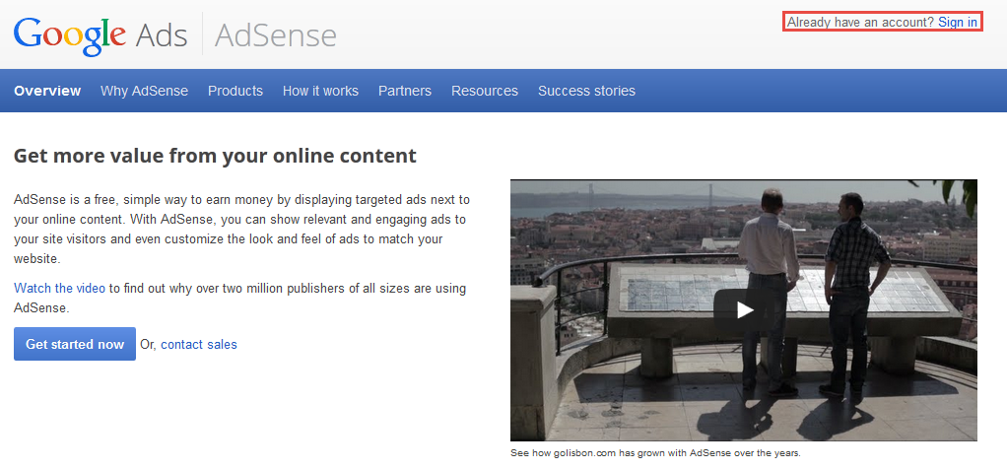Screen dimensions: 1007x470
Task: Click 'Already have an account?' text
Action: [860, 23]
